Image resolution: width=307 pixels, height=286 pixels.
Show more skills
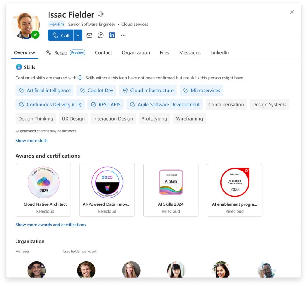pos(31,140)
